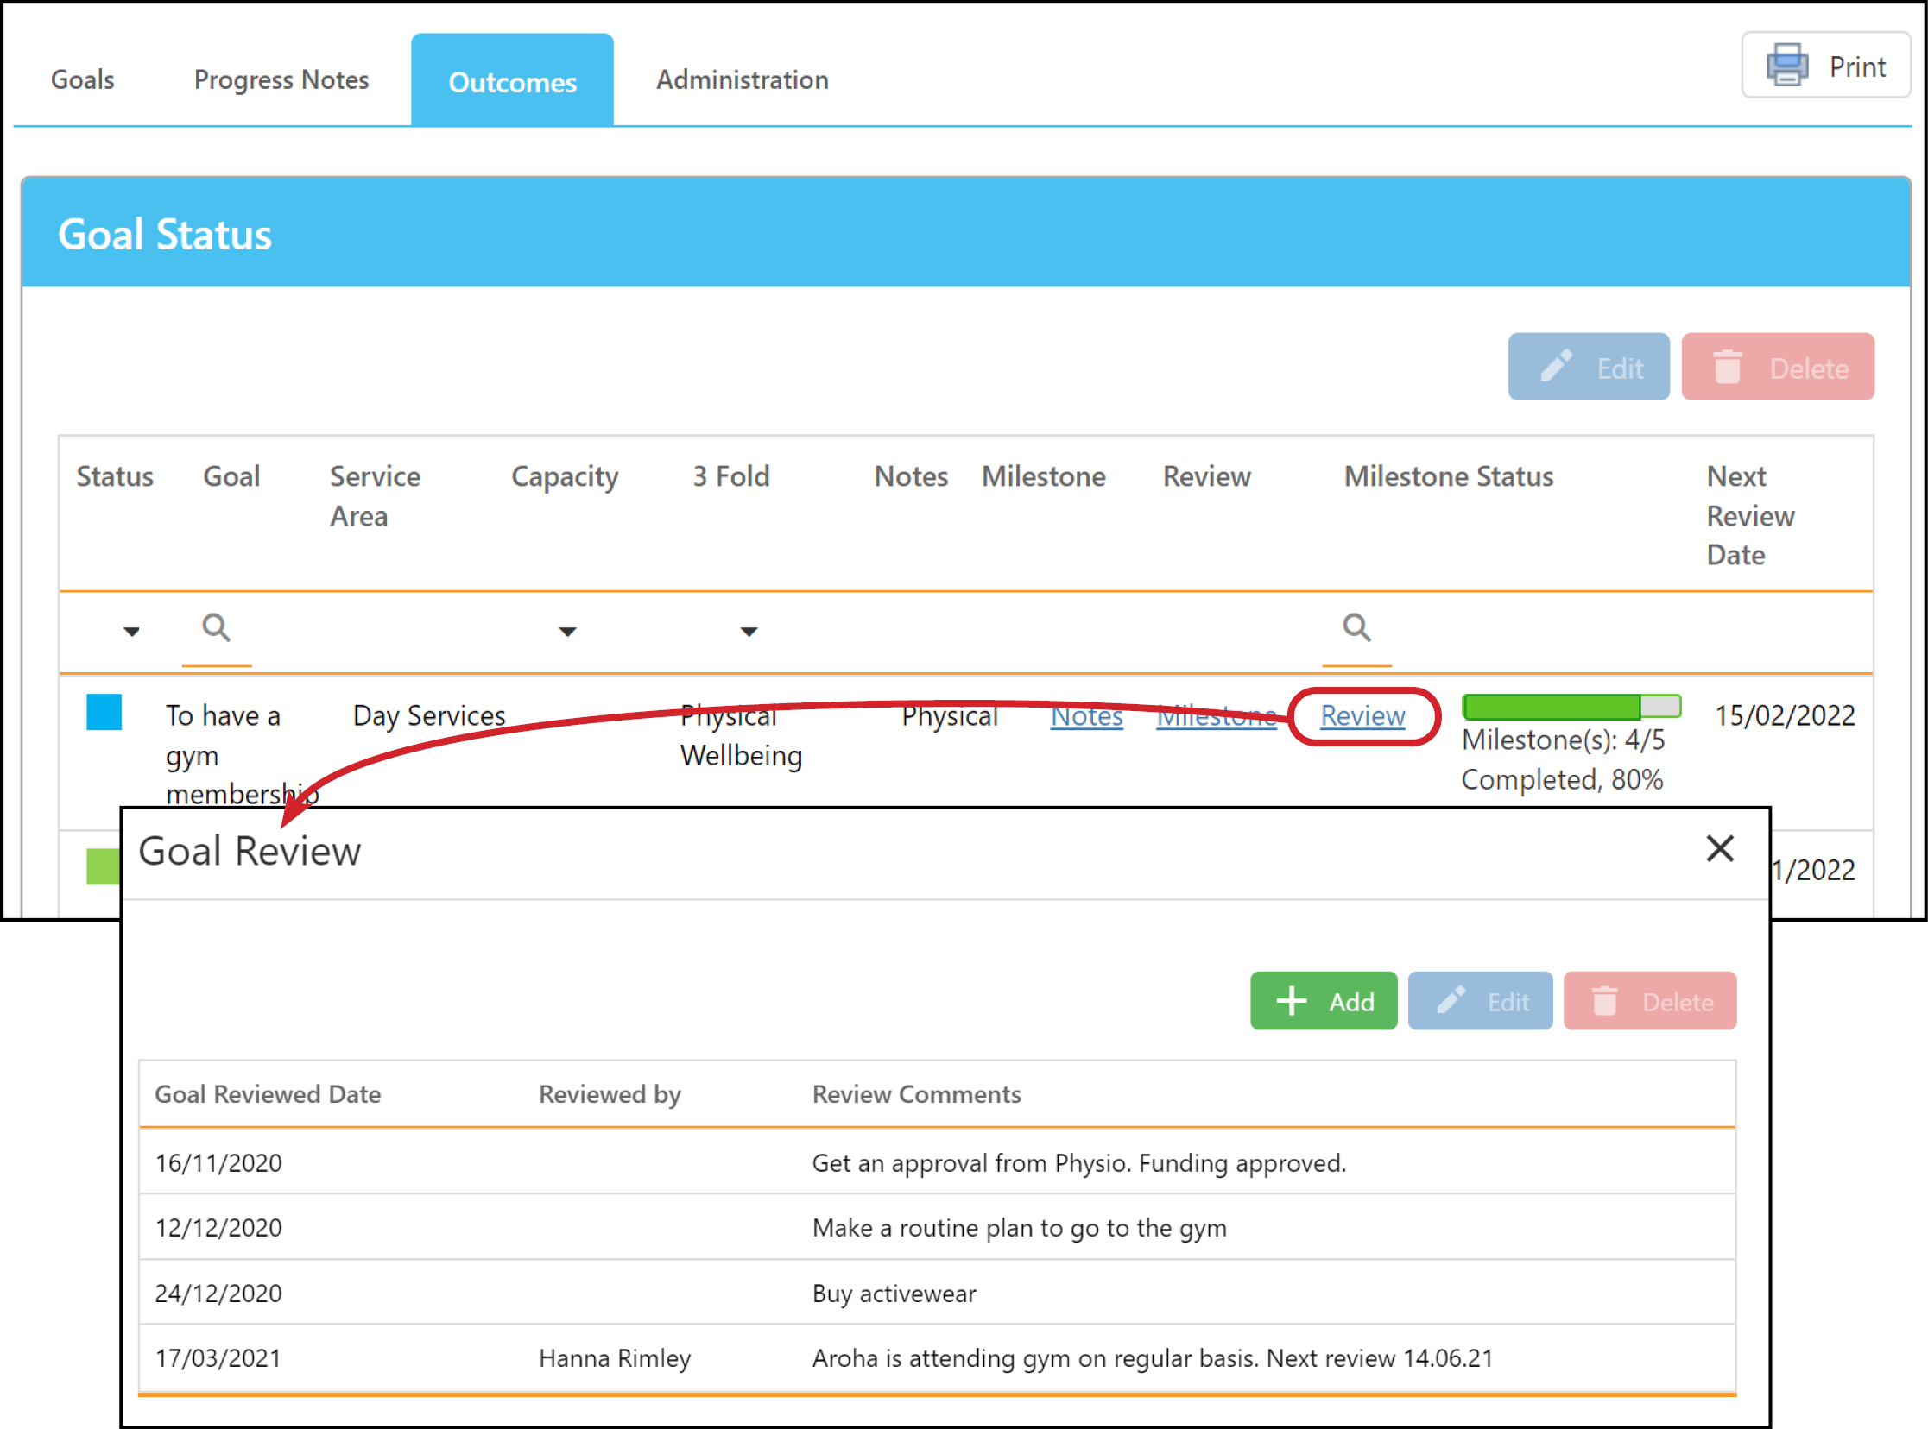
Task: Click the Milestone Status column header
Action: [1449, 475]
